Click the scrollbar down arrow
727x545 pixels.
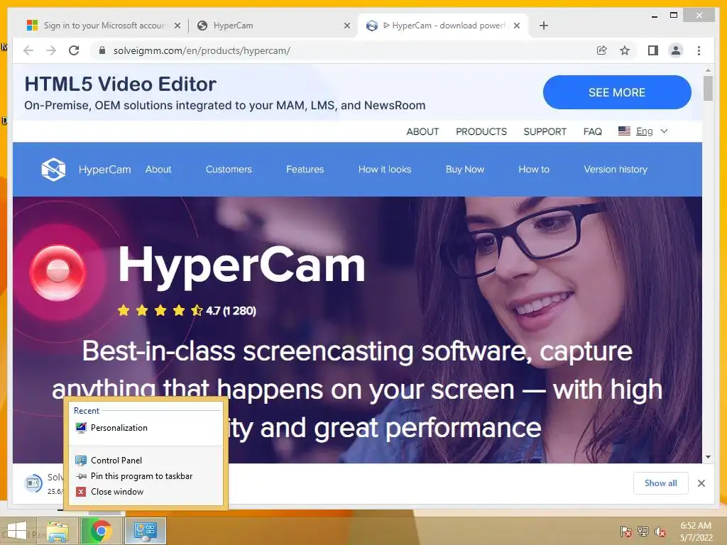pos(708,457)
